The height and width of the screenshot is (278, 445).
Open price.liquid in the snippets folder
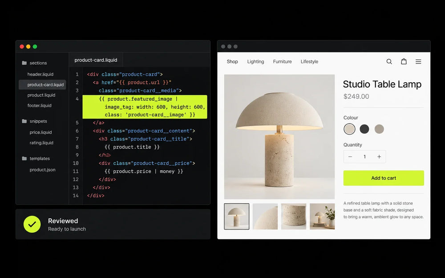pos(41,132)
